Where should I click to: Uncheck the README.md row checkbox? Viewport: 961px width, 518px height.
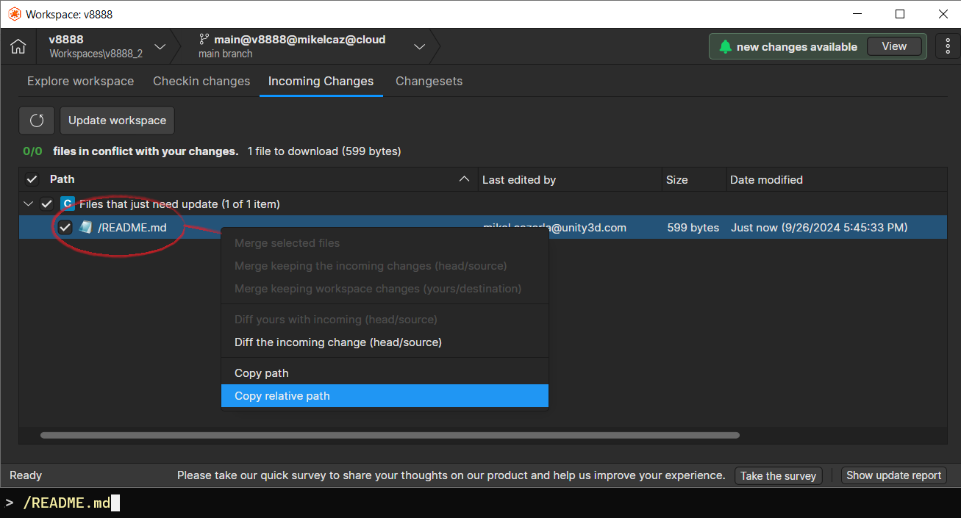pyautogui.click(x=65, y=227)
